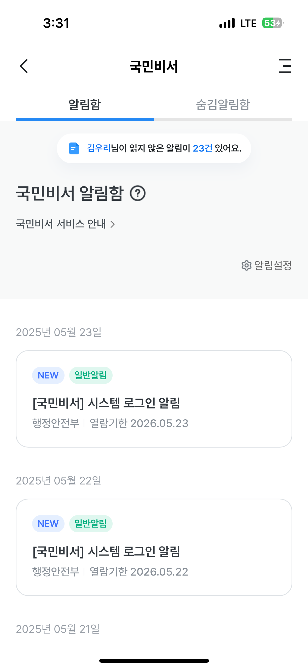Open 알림설정 settings text
Screen dimensions: 308x669
click(x=273, y=265)
